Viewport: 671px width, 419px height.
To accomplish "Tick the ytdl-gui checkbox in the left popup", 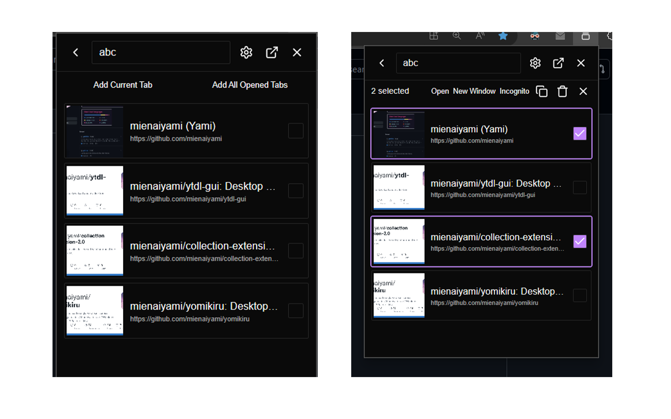I will point(296,191).
